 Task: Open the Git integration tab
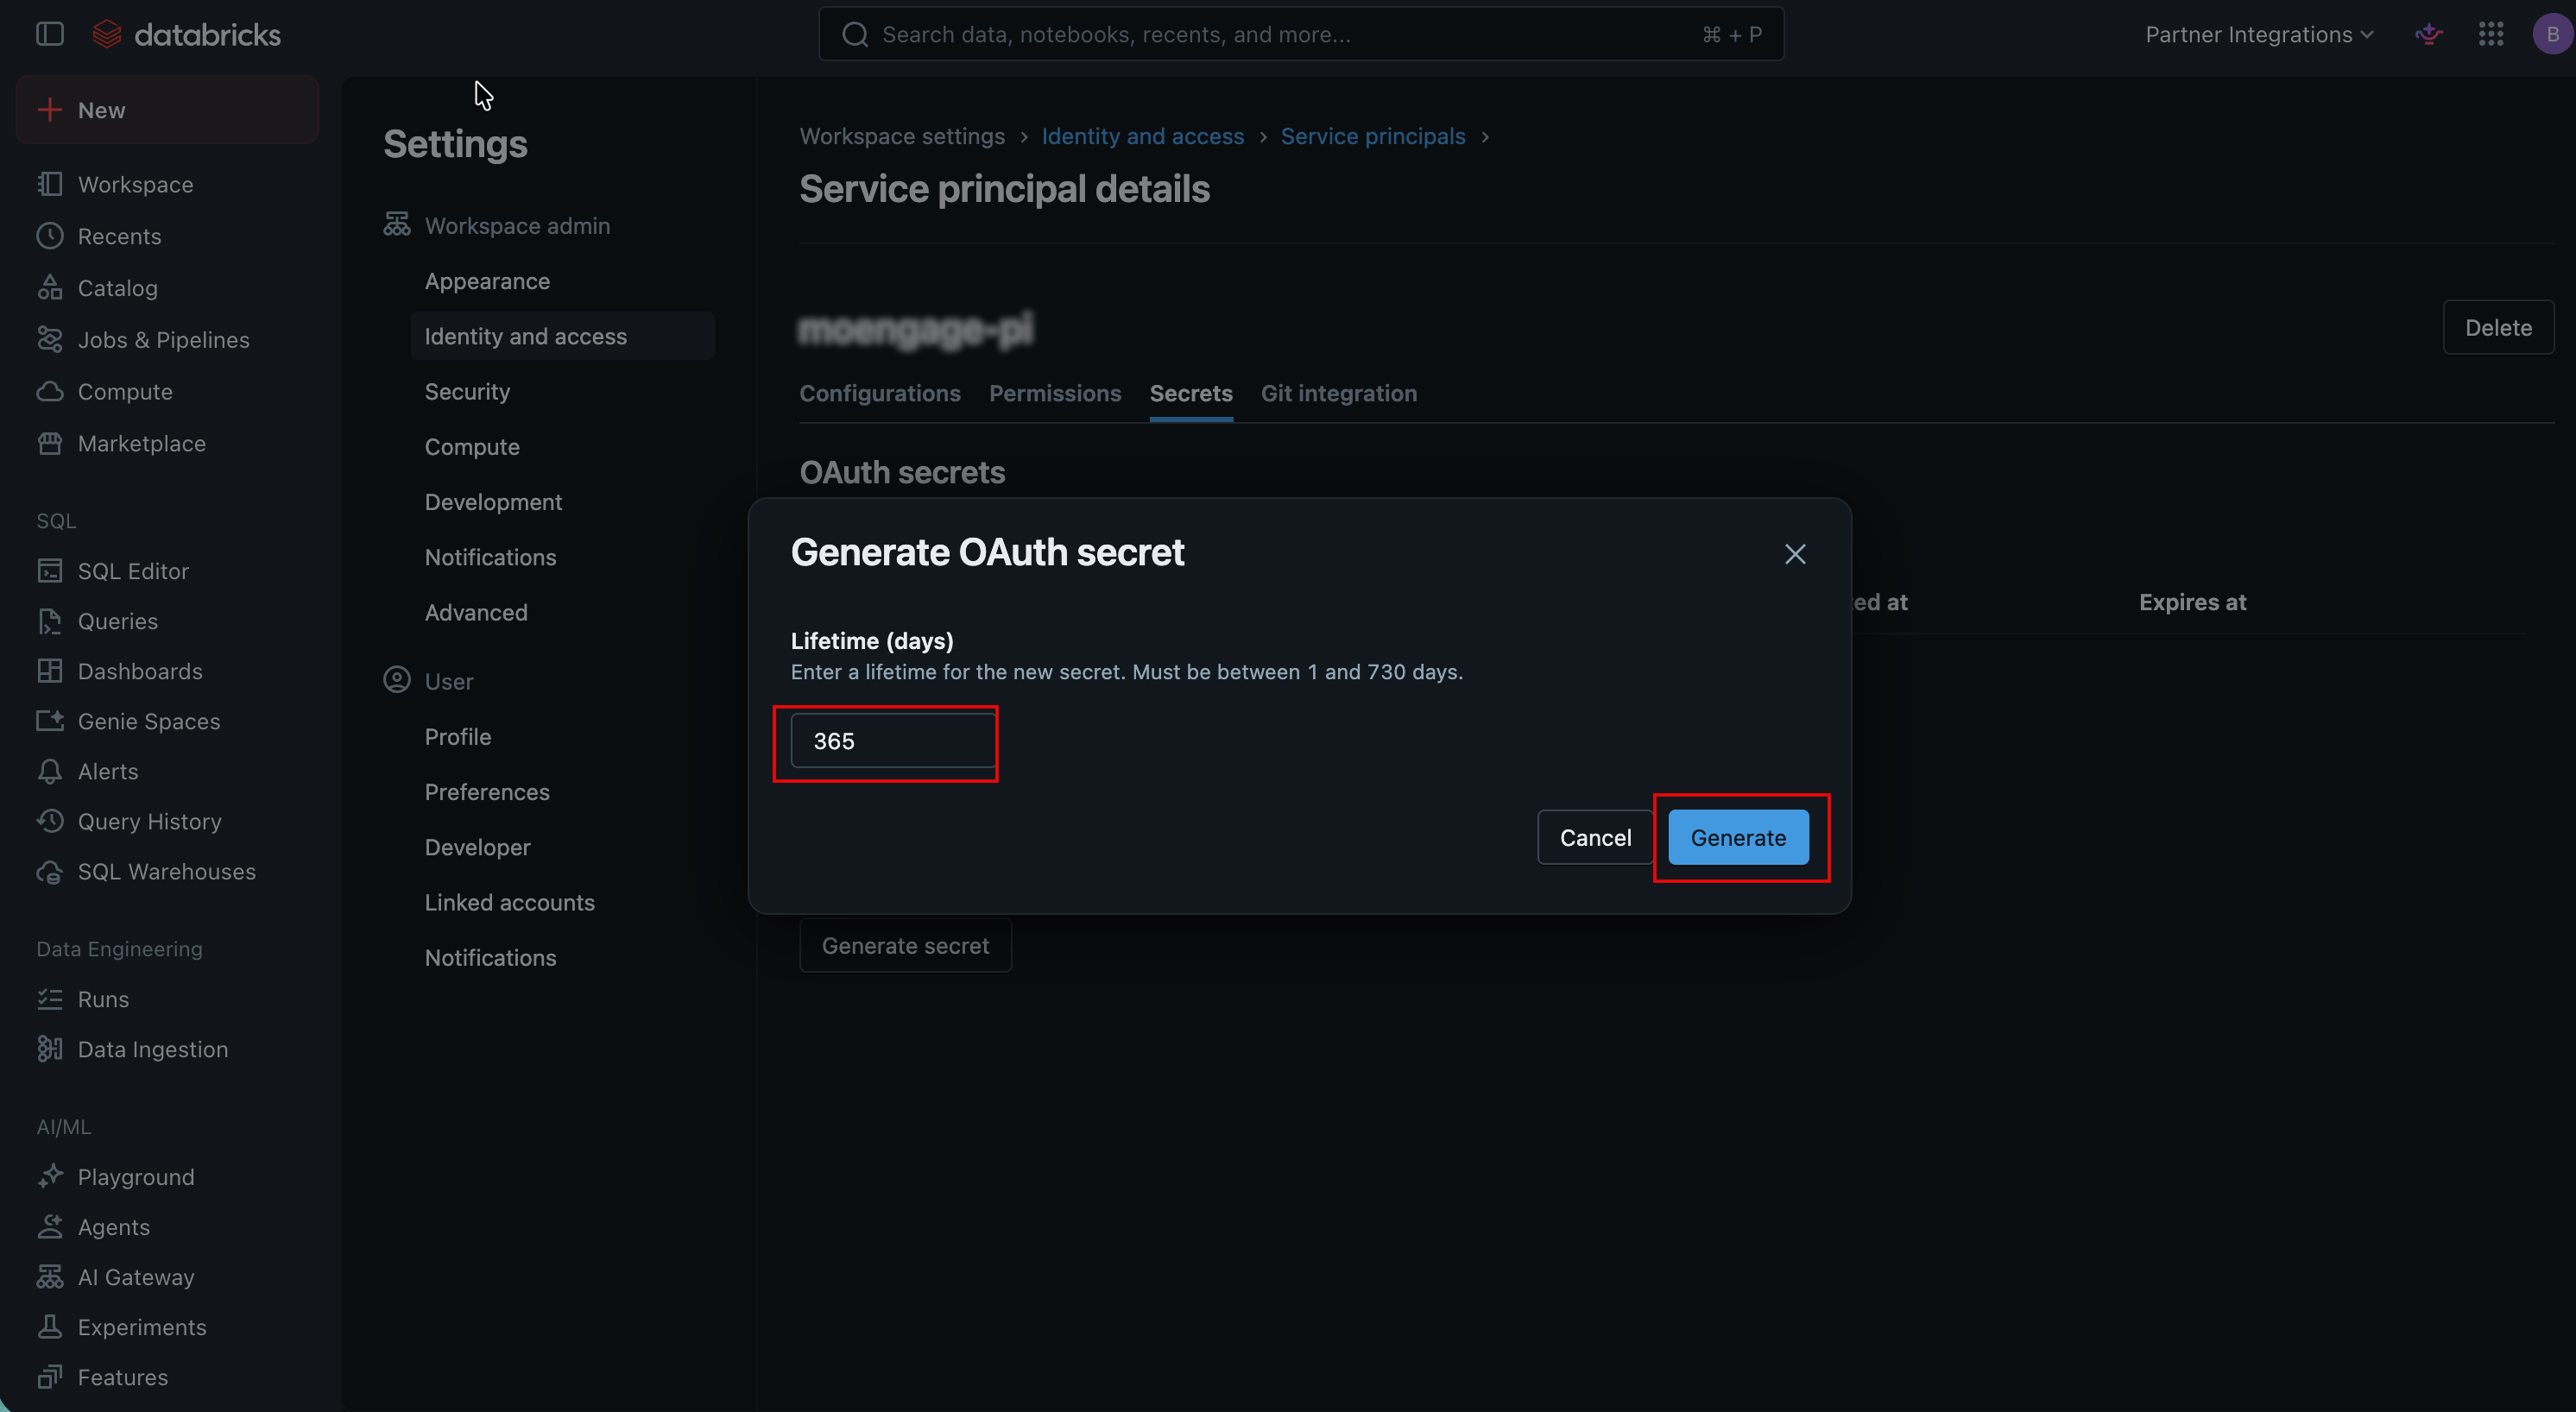(x=1339, y=393)
